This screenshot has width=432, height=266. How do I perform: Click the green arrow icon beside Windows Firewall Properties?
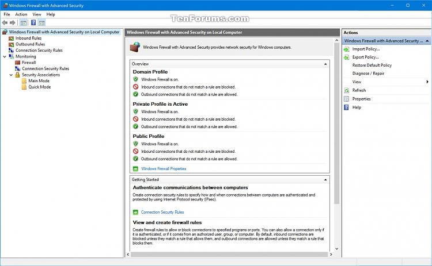tap(135, 169)
